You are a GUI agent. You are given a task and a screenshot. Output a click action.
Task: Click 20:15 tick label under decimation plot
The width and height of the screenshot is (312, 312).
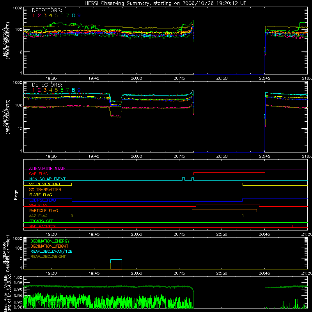click(179, 273)
